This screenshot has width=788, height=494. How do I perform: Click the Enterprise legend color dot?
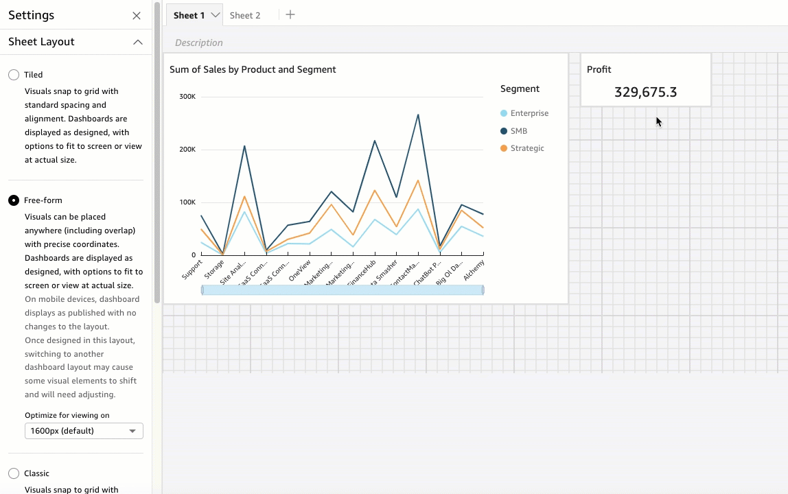504,113
